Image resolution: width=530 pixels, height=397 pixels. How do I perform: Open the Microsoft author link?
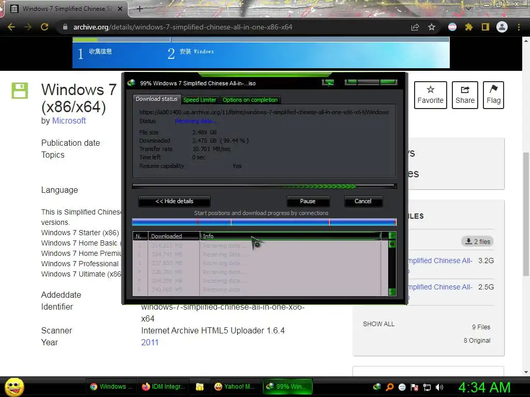[x=69, y=120]
